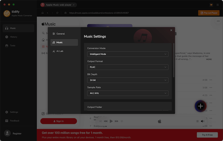Click the URL address field
The image size is (223, 141).
tap(99, 13)
